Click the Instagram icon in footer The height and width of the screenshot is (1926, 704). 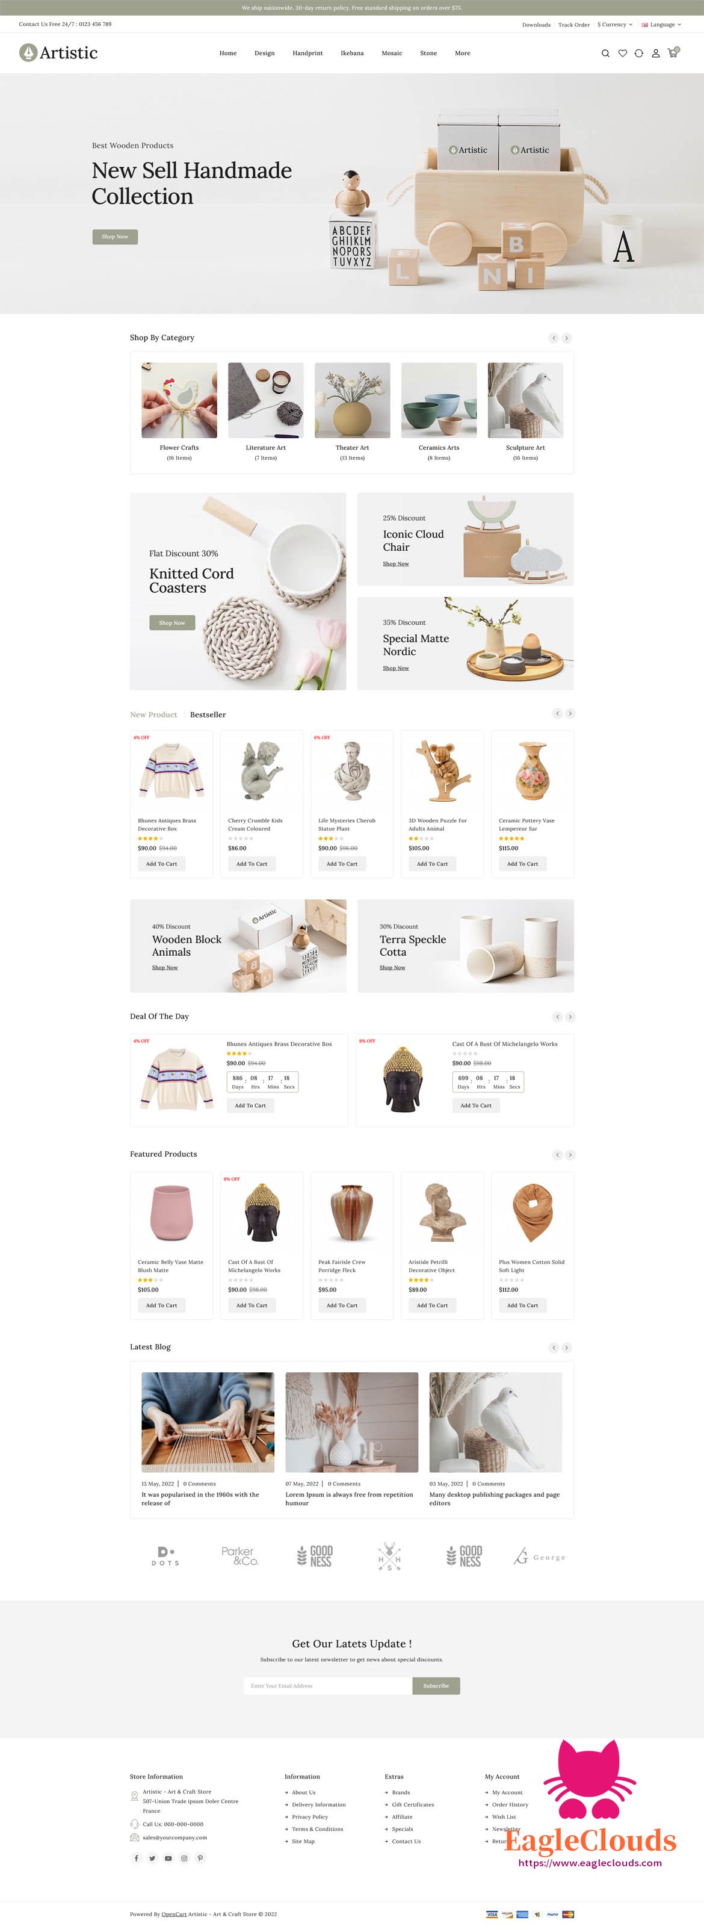click(x=184, y=1858)
